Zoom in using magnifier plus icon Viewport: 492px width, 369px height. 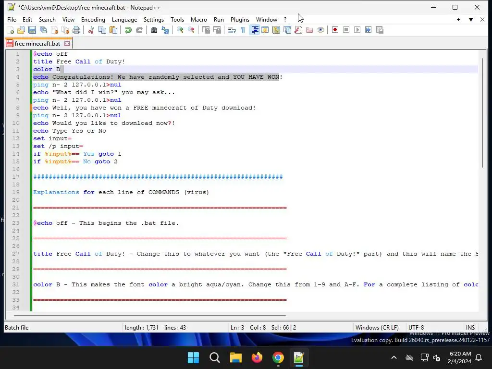pyautogui.click(x=180, y=30)
